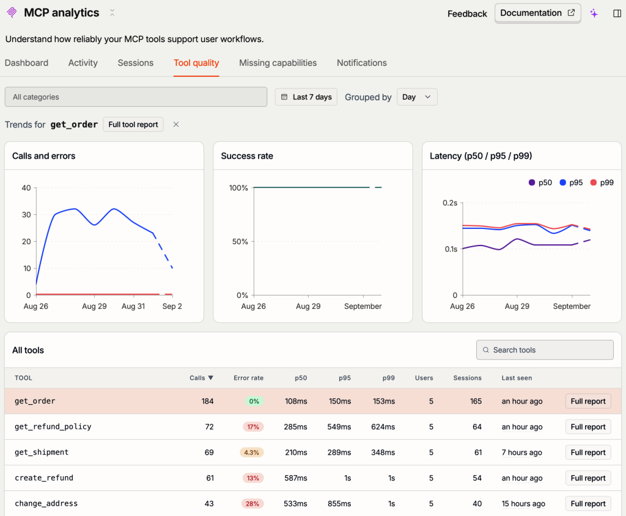The width and height of the screenshot is (626, 516).
Task: Select the get_order tool name
Action: pos(35,401)
